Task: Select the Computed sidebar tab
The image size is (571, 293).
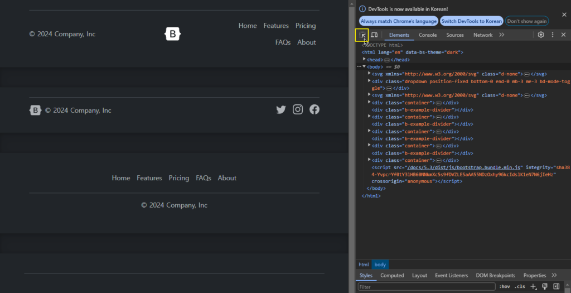Action: (x=392, y=276)
